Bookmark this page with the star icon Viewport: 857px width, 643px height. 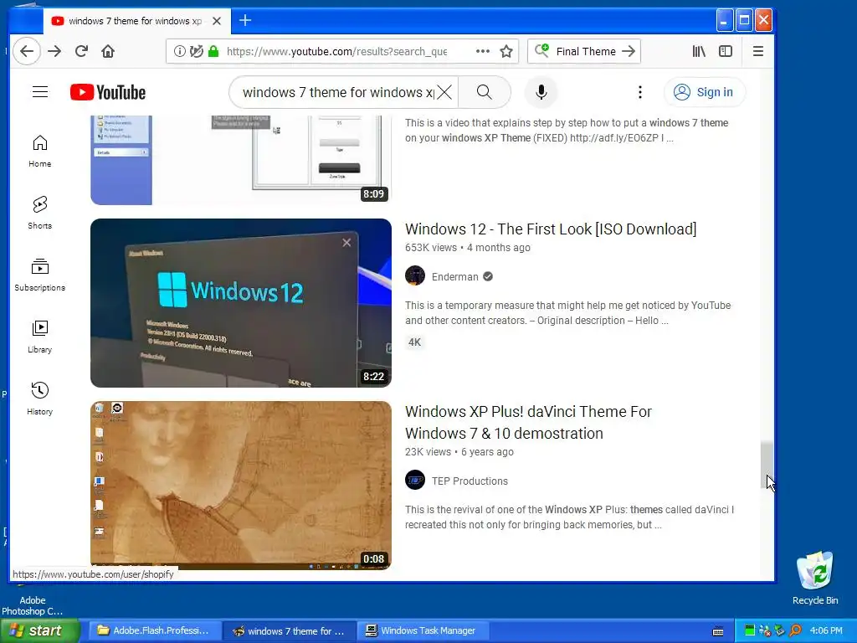(x=506, y=51)
